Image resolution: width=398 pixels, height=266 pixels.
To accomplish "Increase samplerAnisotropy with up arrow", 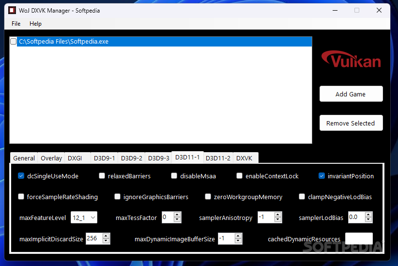I will click(x=278, y=215).
